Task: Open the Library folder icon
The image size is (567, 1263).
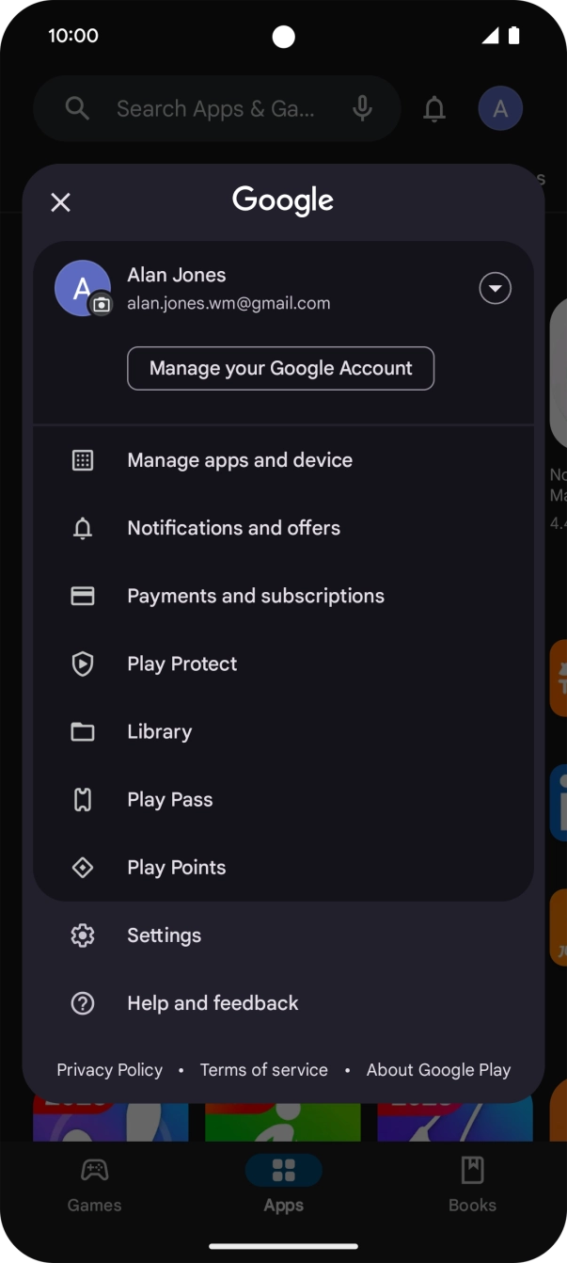Action: click(83, 732)
